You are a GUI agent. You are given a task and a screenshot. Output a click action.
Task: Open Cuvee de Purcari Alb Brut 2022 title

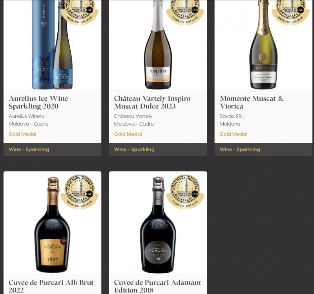pyautogui.click(x=51, y=287)
